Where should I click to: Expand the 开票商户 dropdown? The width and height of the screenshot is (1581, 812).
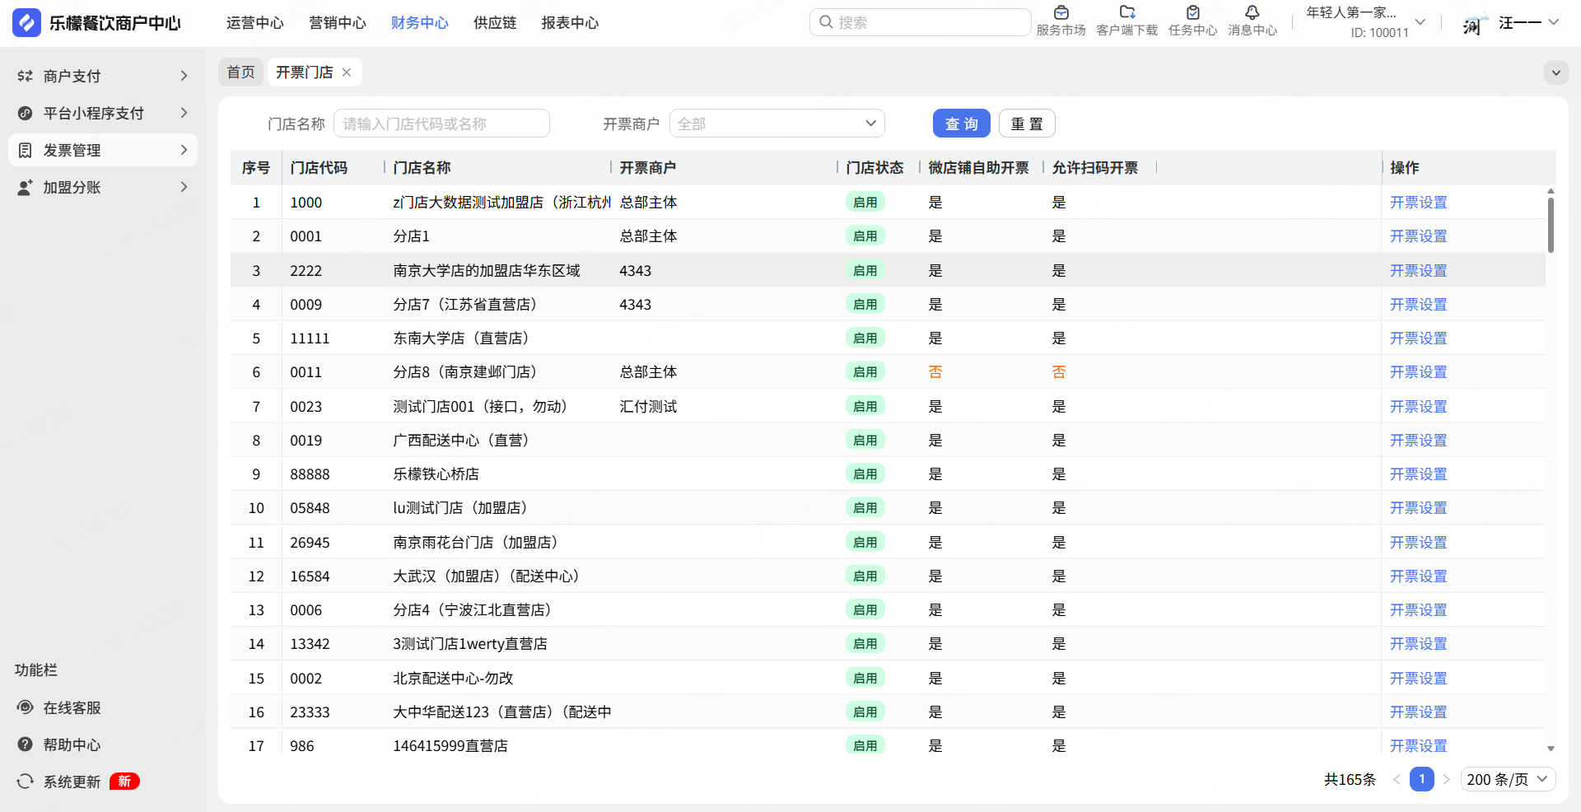tap(777, 124)
